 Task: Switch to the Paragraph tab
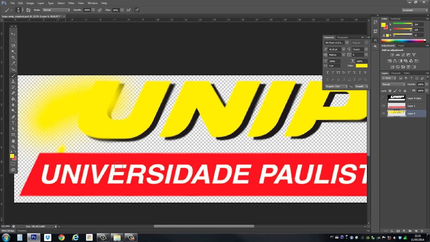point(343,37)
